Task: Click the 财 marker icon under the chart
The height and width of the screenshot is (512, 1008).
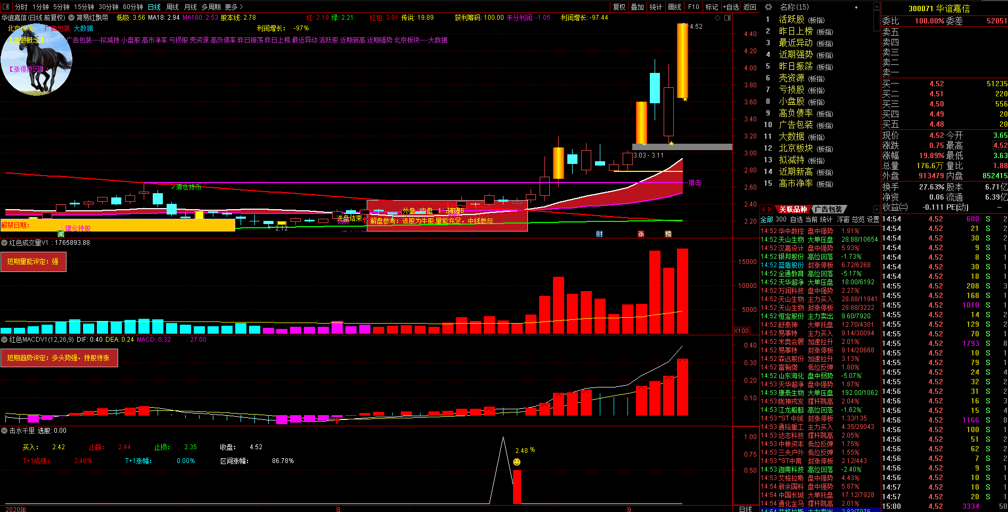Action: tap(599, 234)
